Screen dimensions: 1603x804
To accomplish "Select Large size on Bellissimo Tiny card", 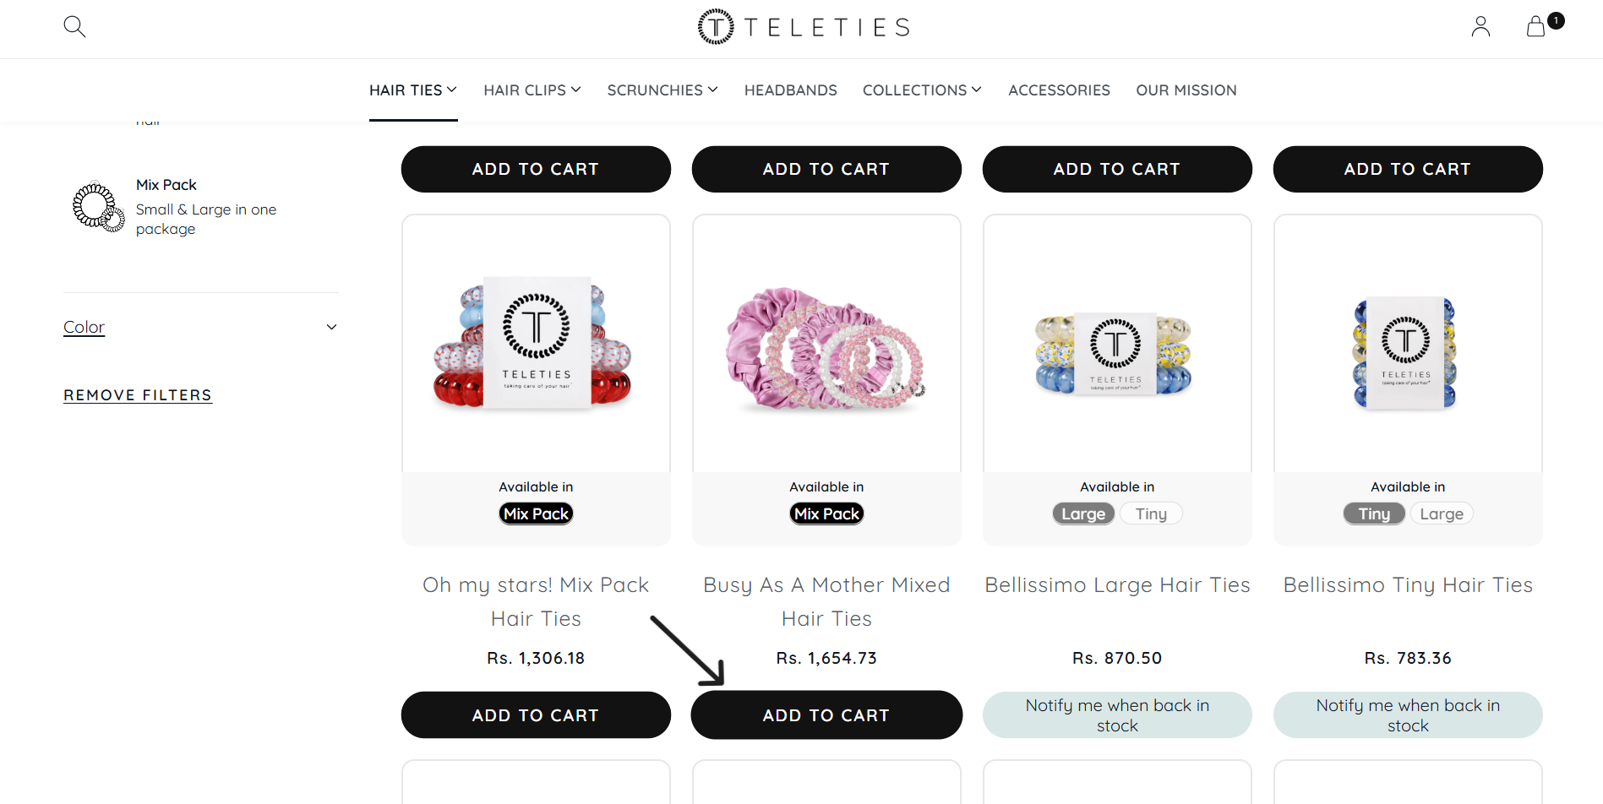I will [1442, 513].
